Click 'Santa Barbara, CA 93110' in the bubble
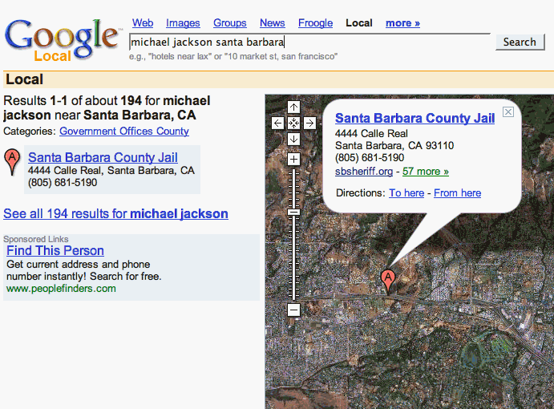Screen dimensions: 554x409 394,146
